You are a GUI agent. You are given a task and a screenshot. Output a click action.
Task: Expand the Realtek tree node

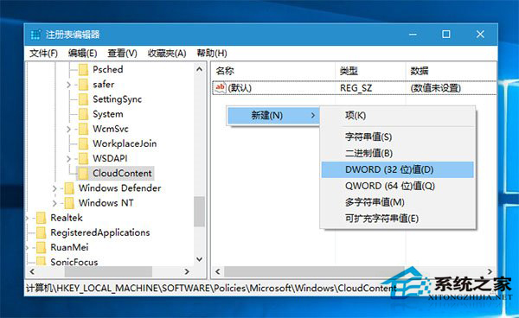(x=28, y=218)
